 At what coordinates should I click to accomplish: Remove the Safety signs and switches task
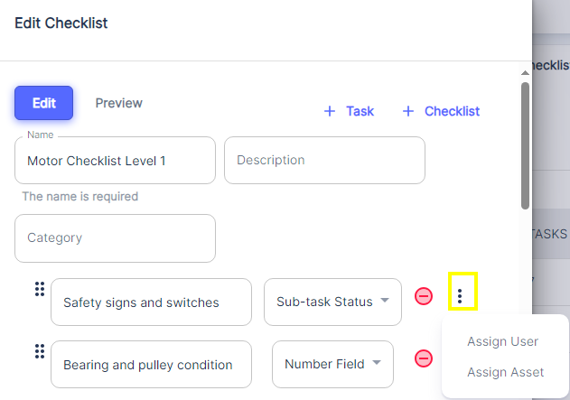click(x=424, y=296)
